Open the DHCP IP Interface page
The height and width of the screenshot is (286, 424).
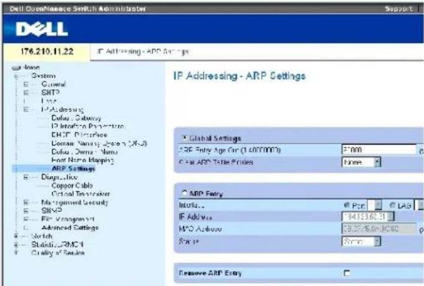(79, 134)
